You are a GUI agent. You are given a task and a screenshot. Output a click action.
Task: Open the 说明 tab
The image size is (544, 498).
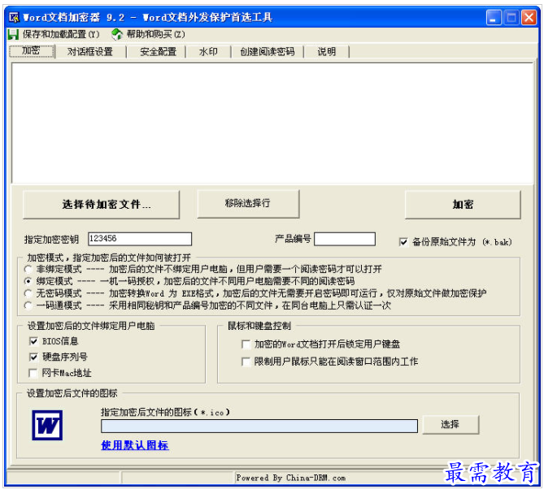tap(326, 52)
